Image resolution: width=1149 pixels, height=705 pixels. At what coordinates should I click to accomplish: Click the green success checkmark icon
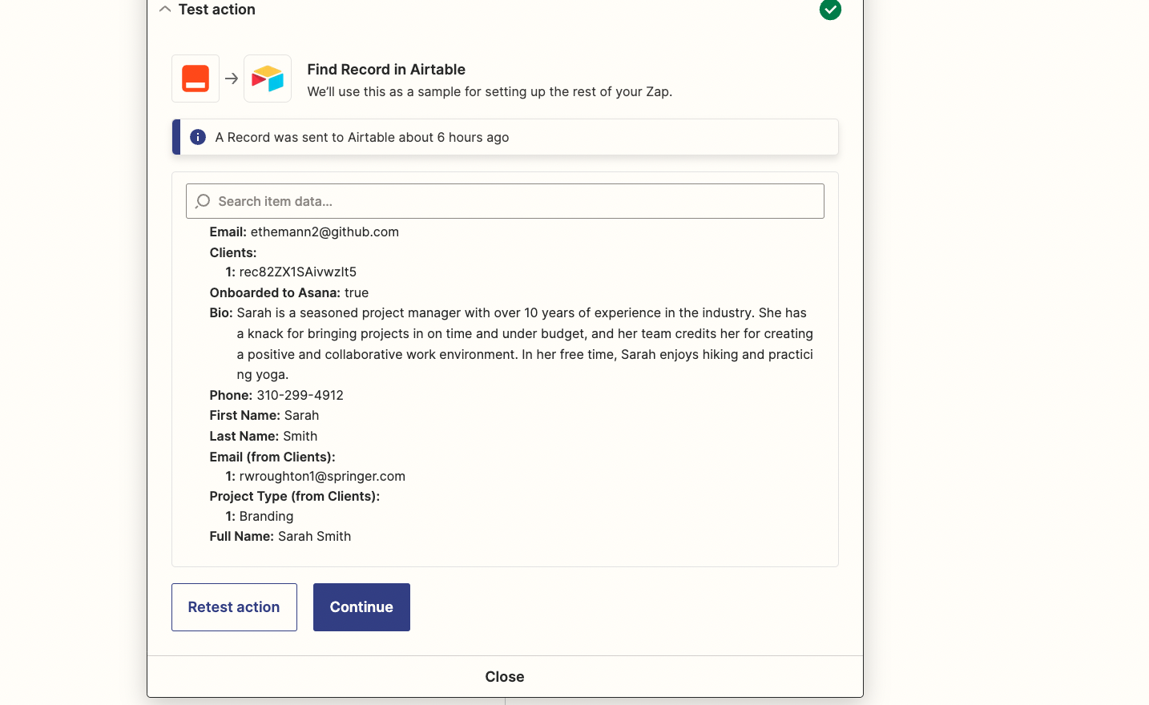click(x=830, y=10)
